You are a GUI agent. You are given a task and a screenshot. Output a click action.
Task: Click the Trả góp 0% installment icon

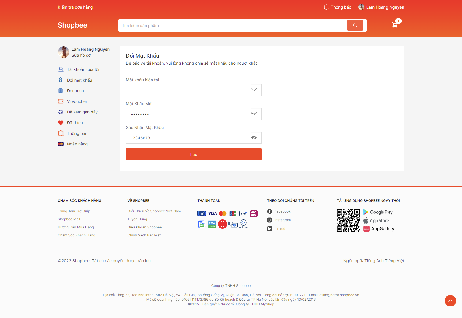click(243, 224)
